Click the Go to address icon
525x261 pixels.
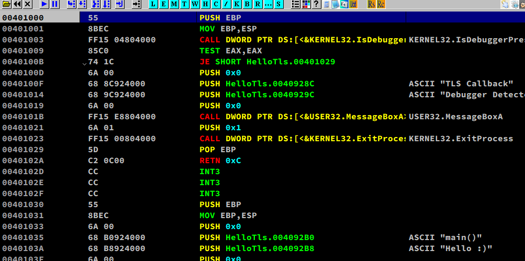[136, 4]
